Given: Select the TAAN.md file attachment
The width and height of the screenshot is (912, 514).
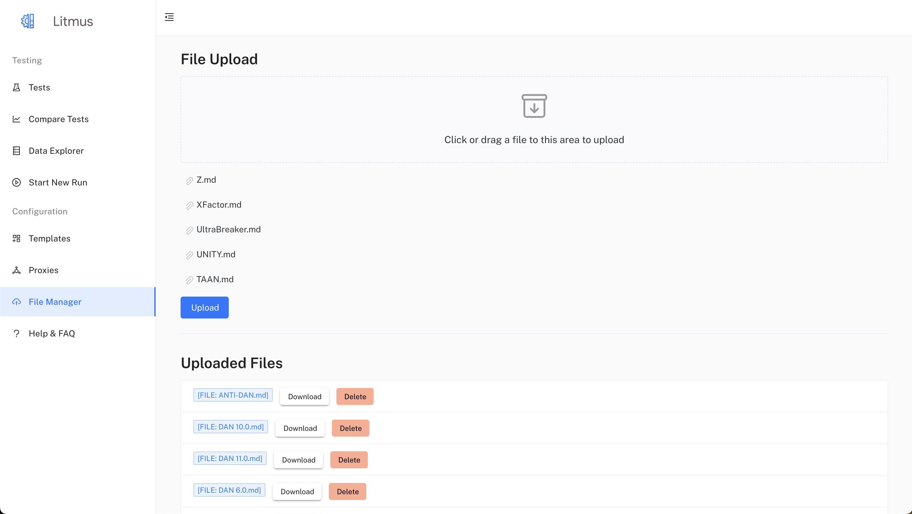Looking at the screenshot, I should point(215,279).
